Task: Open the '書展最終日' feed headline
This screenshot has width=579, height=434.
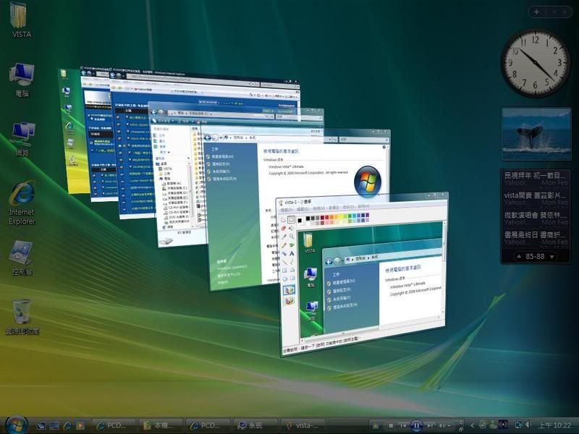Action: click(x=535, y=234)
